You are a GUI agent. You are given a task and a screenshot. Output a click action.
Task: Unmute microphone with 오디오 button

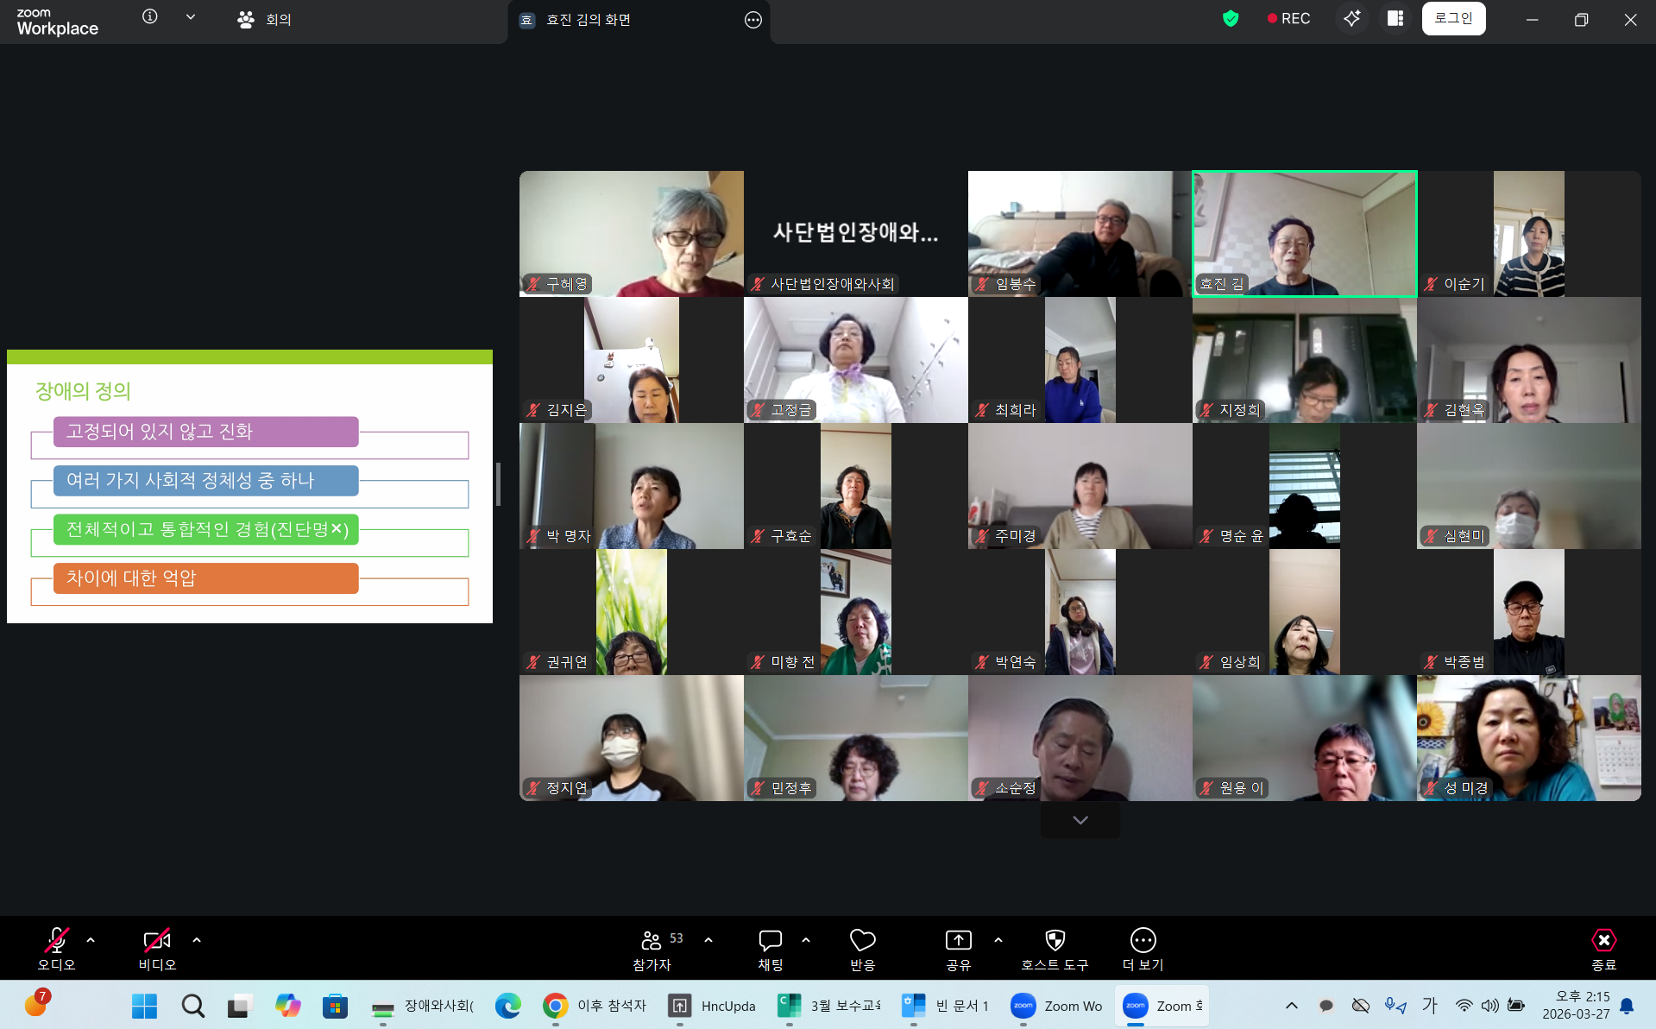click(57, 949)
